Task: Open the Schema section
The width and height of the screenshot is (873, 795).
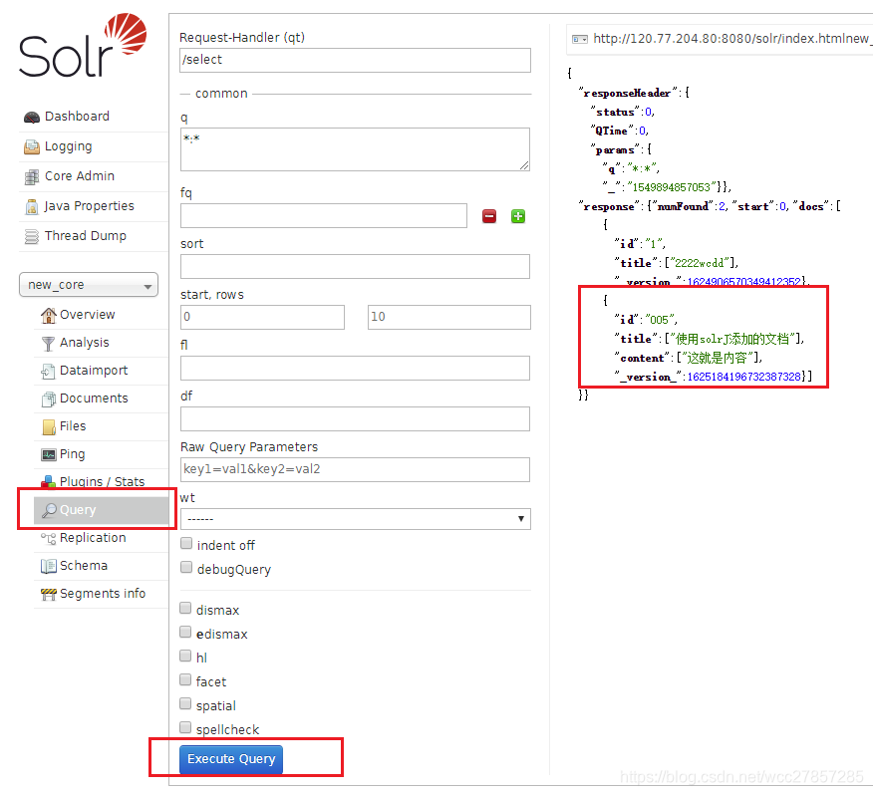Action: pos(84,566)
